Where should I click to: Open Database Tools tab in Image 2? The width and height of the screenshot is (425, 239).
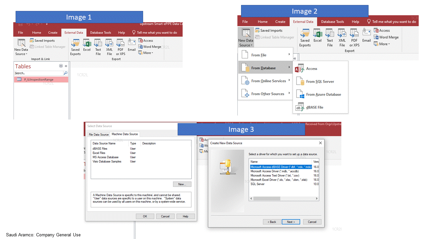(332, 22)
